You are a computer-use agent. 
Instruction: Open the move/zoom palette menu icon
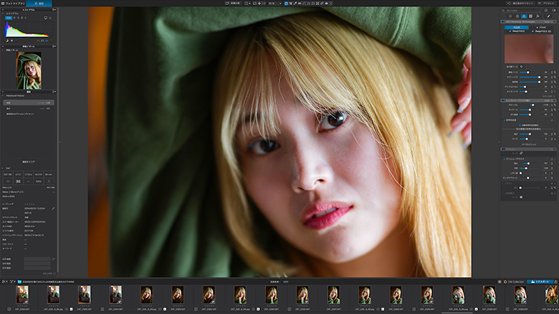pos(55,46)
